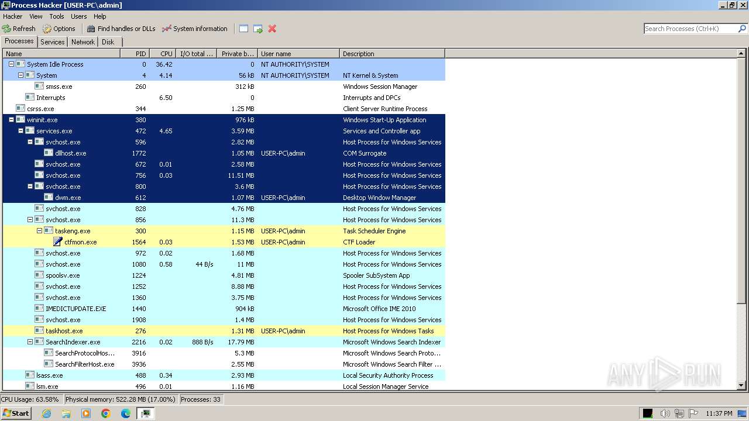Screen dimensions: 749x421
Task: Click the Physical memory status entry
Action: click(120, 399)
